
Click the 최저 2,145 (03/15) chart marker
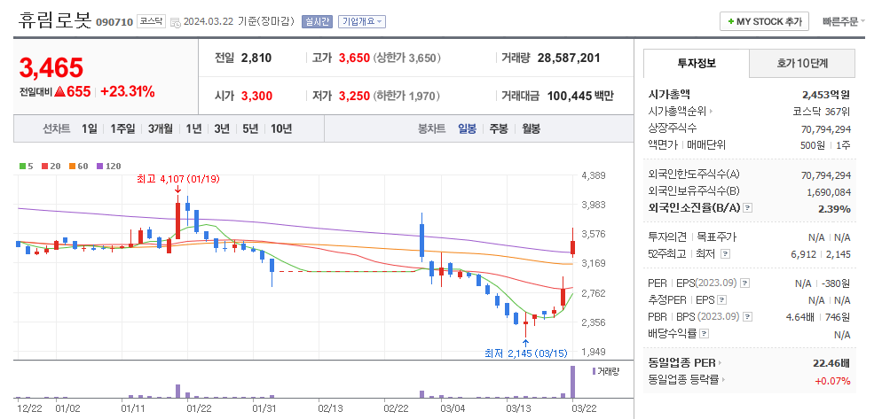coord(526,353)
